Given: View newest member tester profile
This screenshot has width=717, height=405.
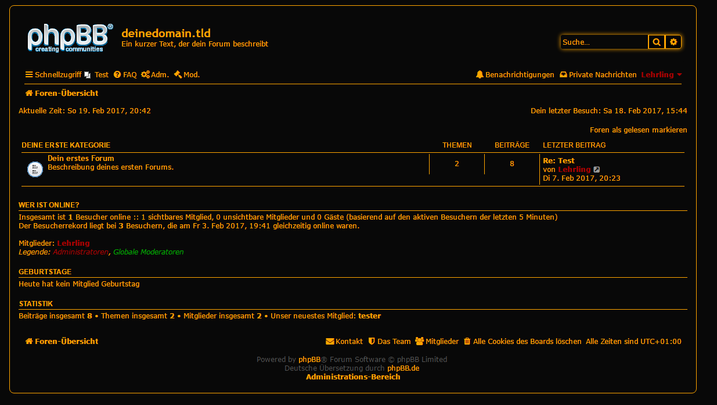Looking at the screenshot, I should click(369, 316).
